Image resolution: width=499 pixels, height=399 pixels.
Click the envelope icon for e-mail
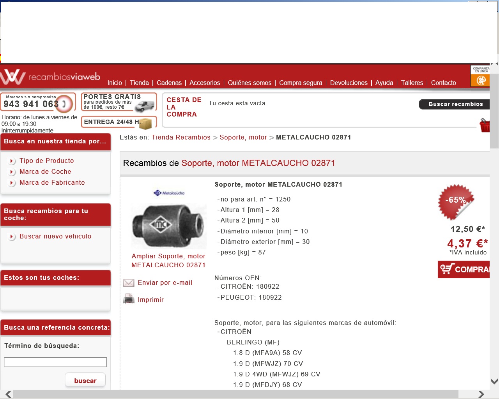129,283
